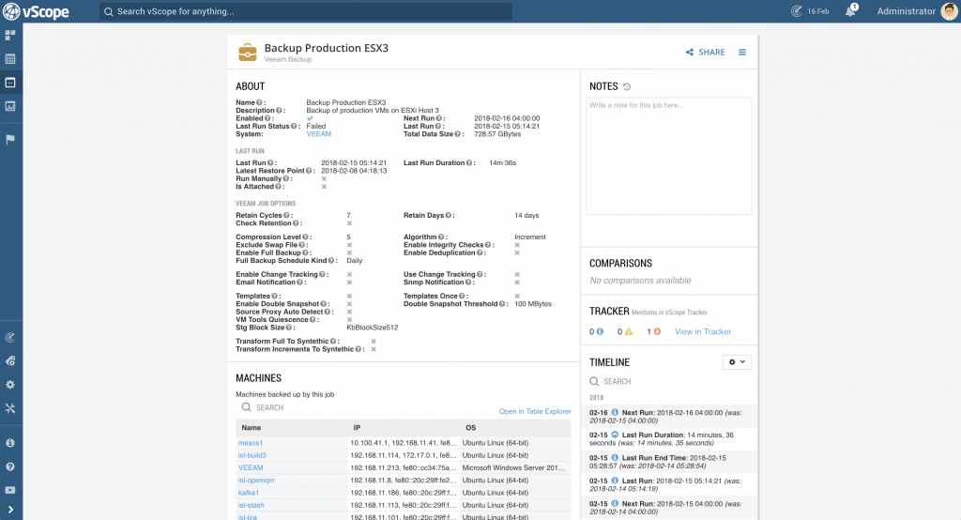
Task: Click the help icon next to Last Run Status
Action: tap(294, 127)
